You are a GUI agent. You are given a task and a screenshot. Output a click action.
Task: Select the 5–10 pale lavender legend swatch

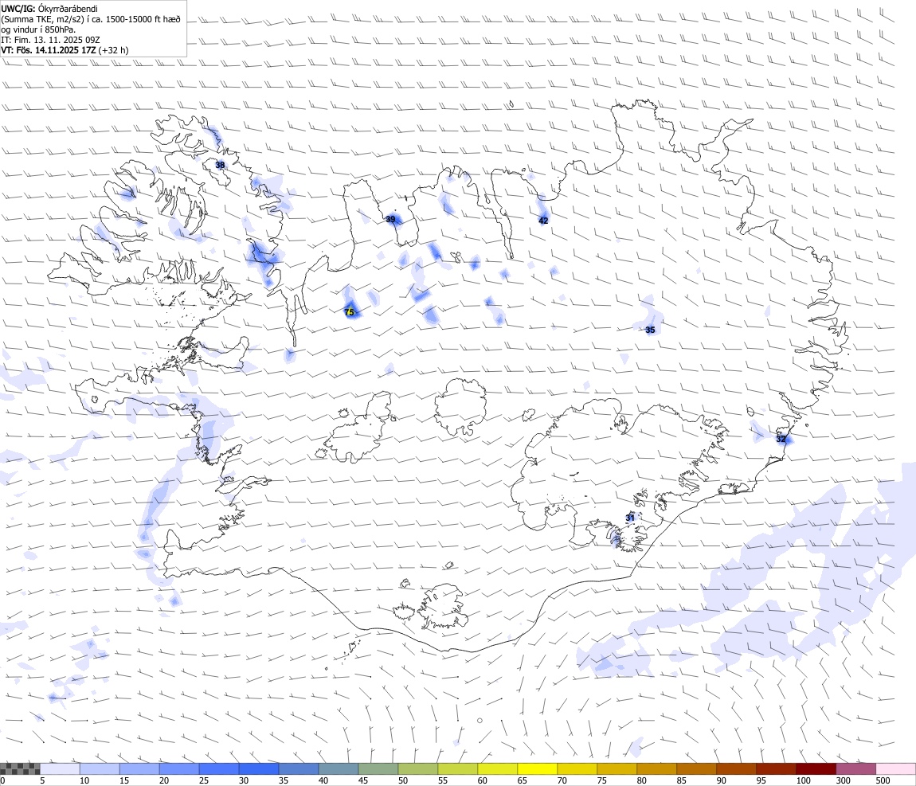(x=61, y=768)
